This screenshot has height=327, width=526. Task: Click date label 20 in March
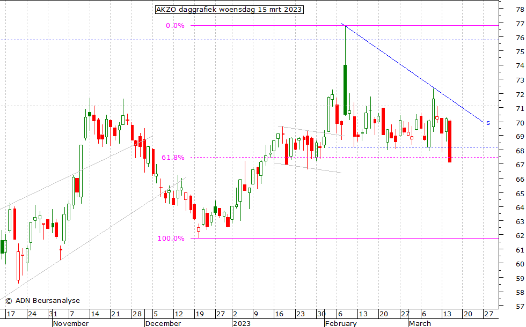click(x=468, y=314)
